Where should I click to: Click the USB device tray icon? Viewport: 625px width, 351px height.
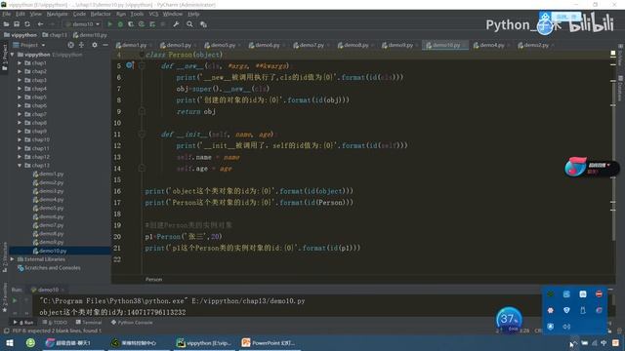(x=583, y=310)
